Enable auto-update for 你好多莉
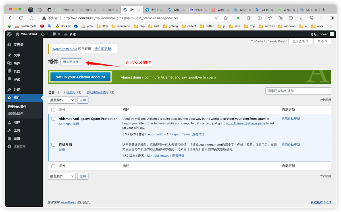Viewport: 341px width, 212px height. pos(291,145)
